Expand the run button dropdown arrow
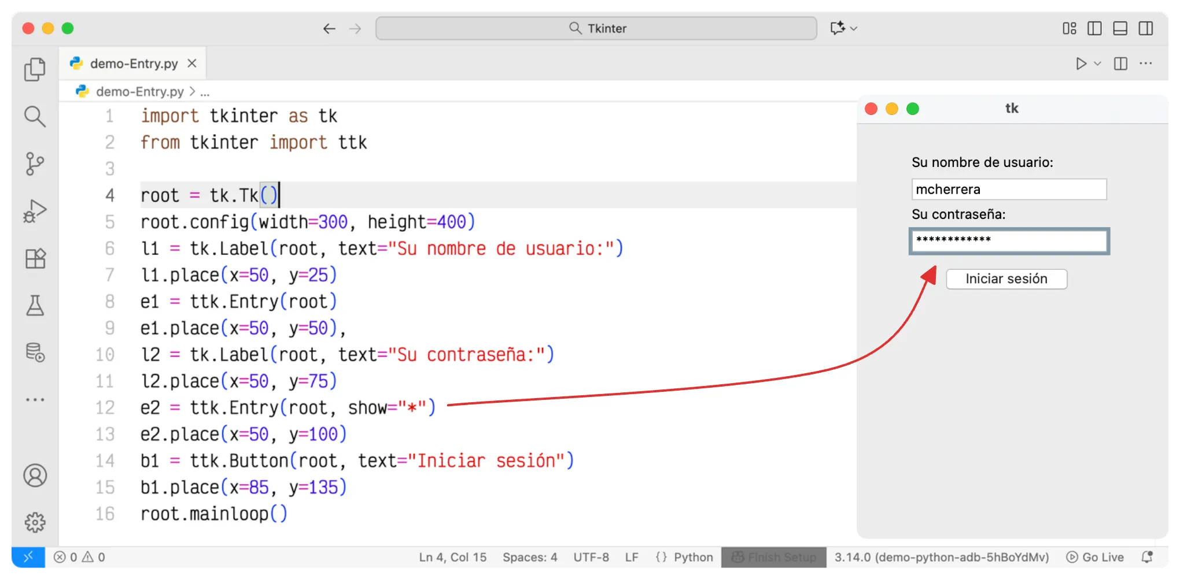Screen dimensions: 1180x579 click(1097, 64)
